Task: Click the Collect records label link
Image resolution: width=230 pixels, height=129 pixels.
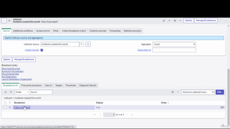Action: pyautogui.click(x=32, y=50)
